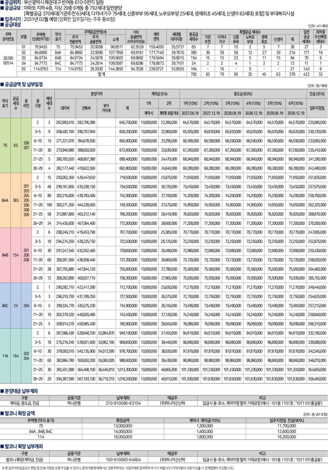The image size is (328, 470).
Task: Click the total price '1,018,300,000'
Action: tap(128, 379)
